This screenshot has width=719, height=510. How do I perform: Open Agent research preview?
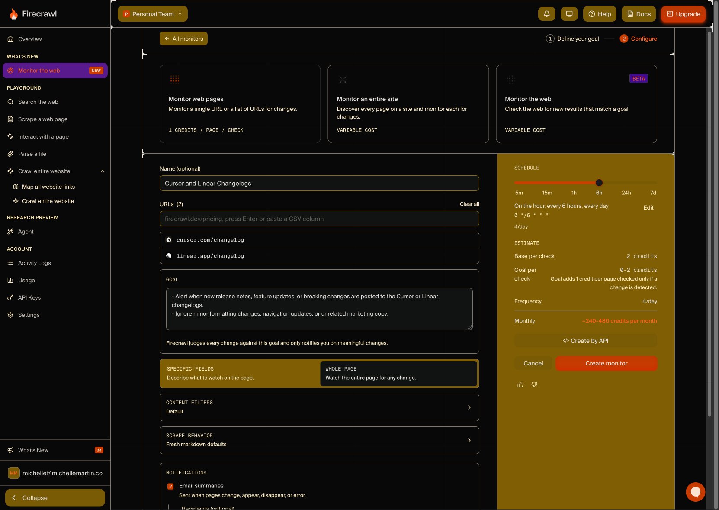55,232
